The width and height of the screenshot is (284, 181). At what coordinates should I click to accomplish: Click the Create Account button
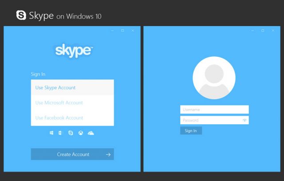(x=72, y=154)
